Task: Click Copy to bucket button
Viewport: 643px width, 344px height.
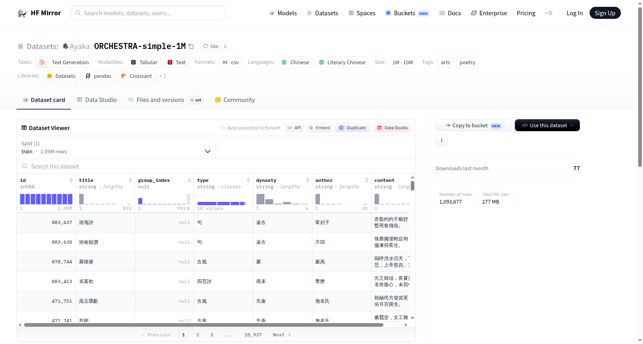Action: point(473,126)
